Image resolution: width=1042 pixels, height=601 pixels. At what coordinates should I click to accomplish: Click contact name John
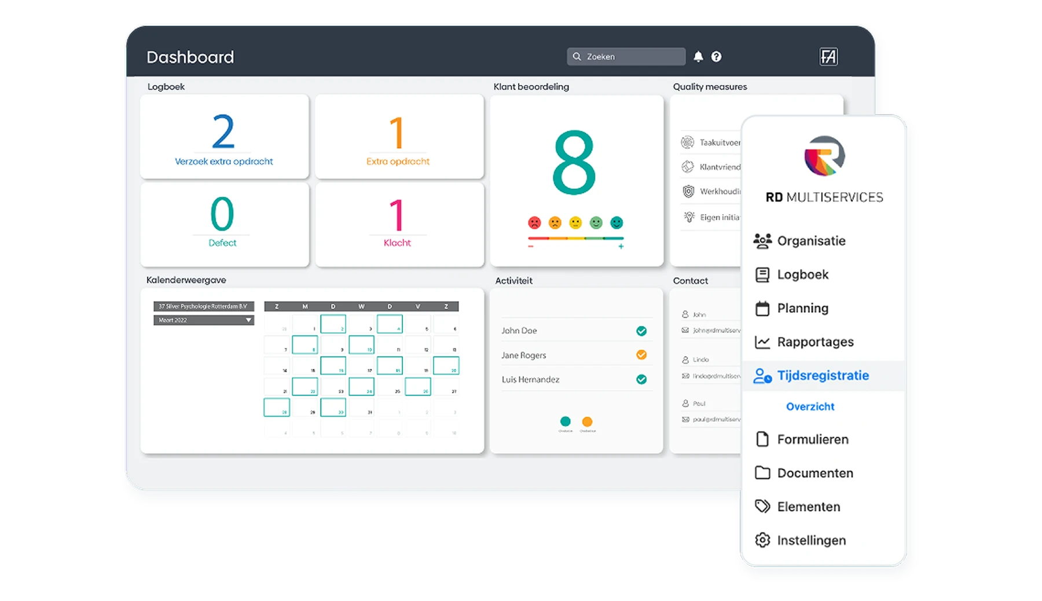[699, 315]
